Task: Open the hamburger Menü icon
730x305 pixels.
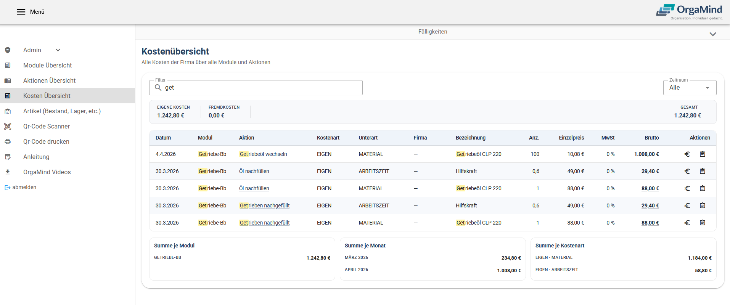Action: point(21,12)
